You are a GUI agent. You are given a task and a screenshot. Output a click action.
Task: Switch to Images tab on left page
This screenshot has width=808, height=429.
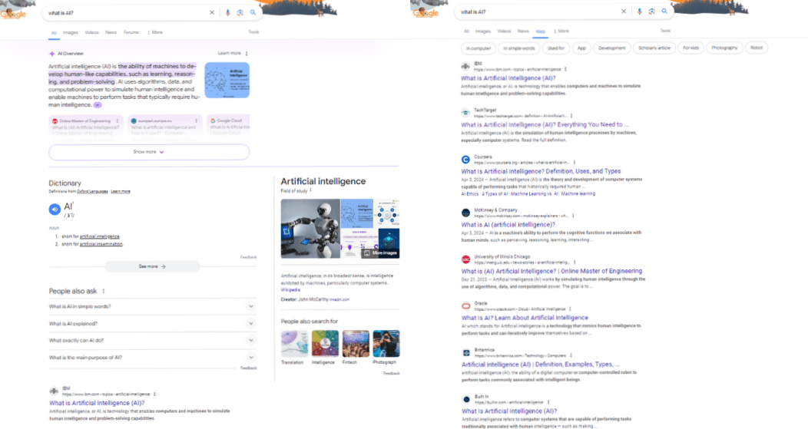[71, 32]
